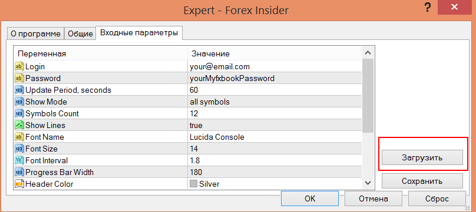Viewport: 476px width, 212px height.
Task: Select the yourMyfxbookPassword value cell
Action: tap(275, 78)
